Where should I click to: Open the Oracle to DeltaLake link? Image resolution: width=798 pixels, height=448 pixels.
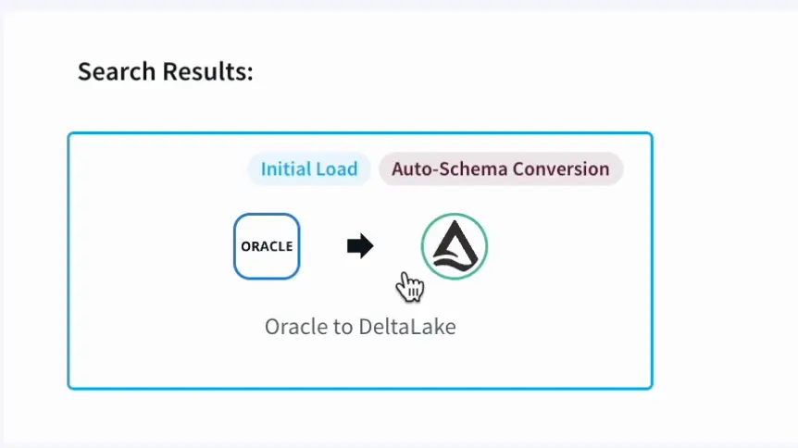[x=360, y=327]
